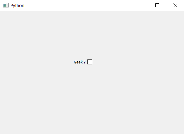Image resolution: width=184 pixels, height=134 pixels.
Task: Tick the Geek ? checkbox
Action: [90, 62]
